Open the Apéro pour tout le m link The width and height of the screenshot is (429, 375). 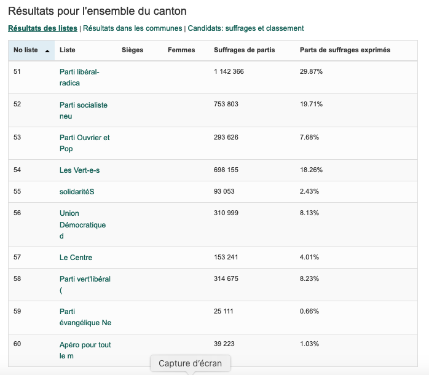click(x=85, y=350)
